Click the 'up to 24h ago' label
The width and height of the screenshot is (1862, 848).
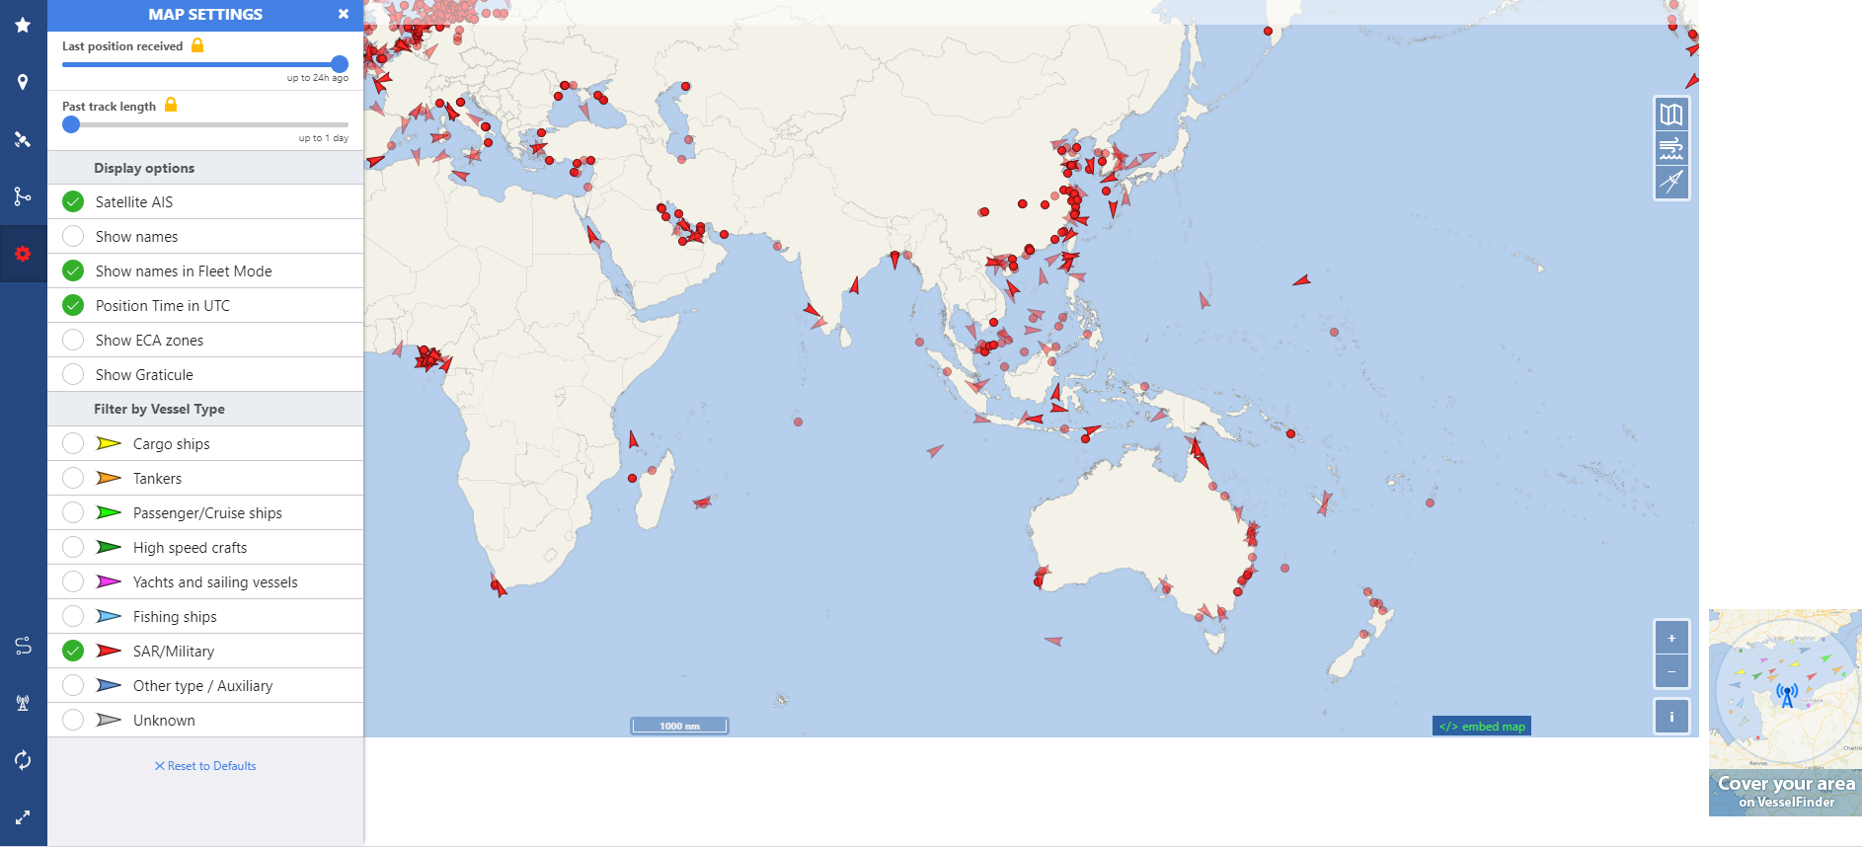pos(318,78)
